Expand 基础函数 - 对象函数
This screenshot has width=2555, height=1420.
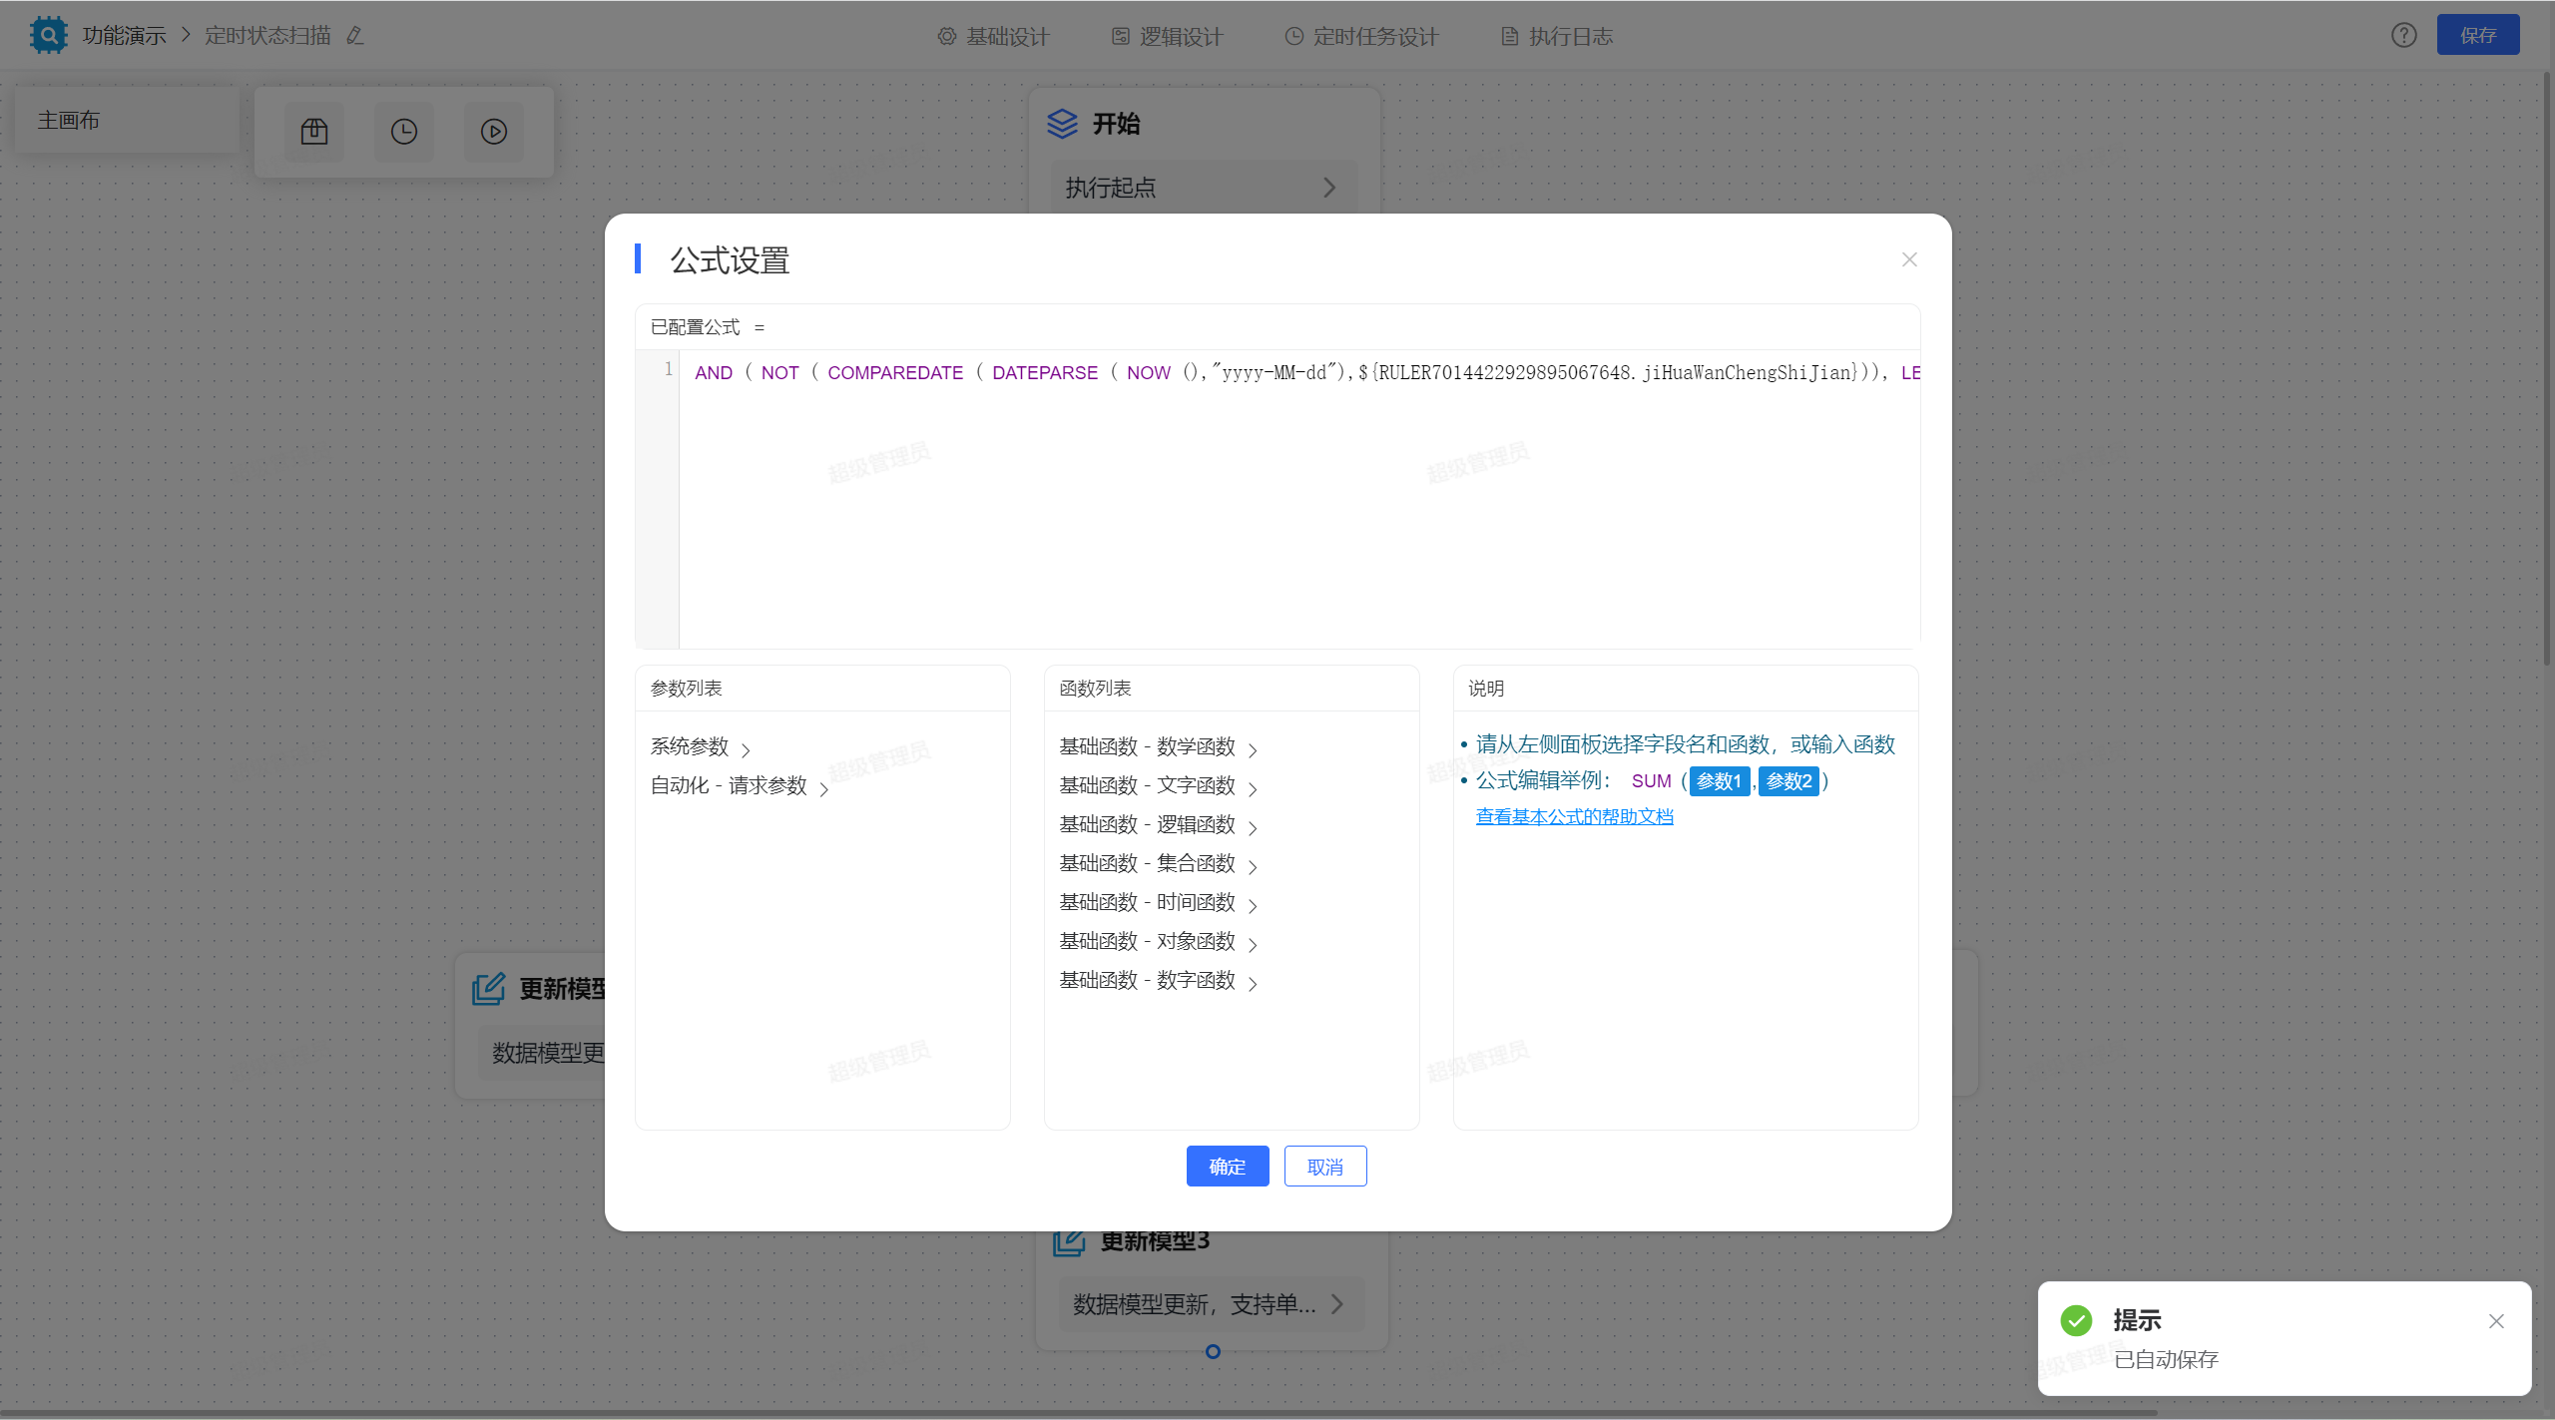[1158, 941]
